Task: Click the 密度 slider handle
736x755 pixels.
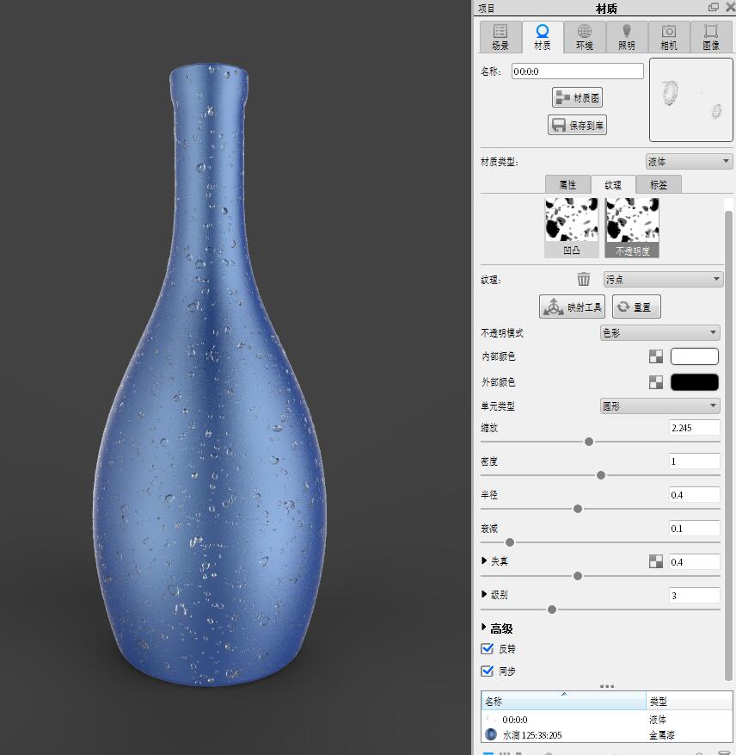Action: point(601,475)
